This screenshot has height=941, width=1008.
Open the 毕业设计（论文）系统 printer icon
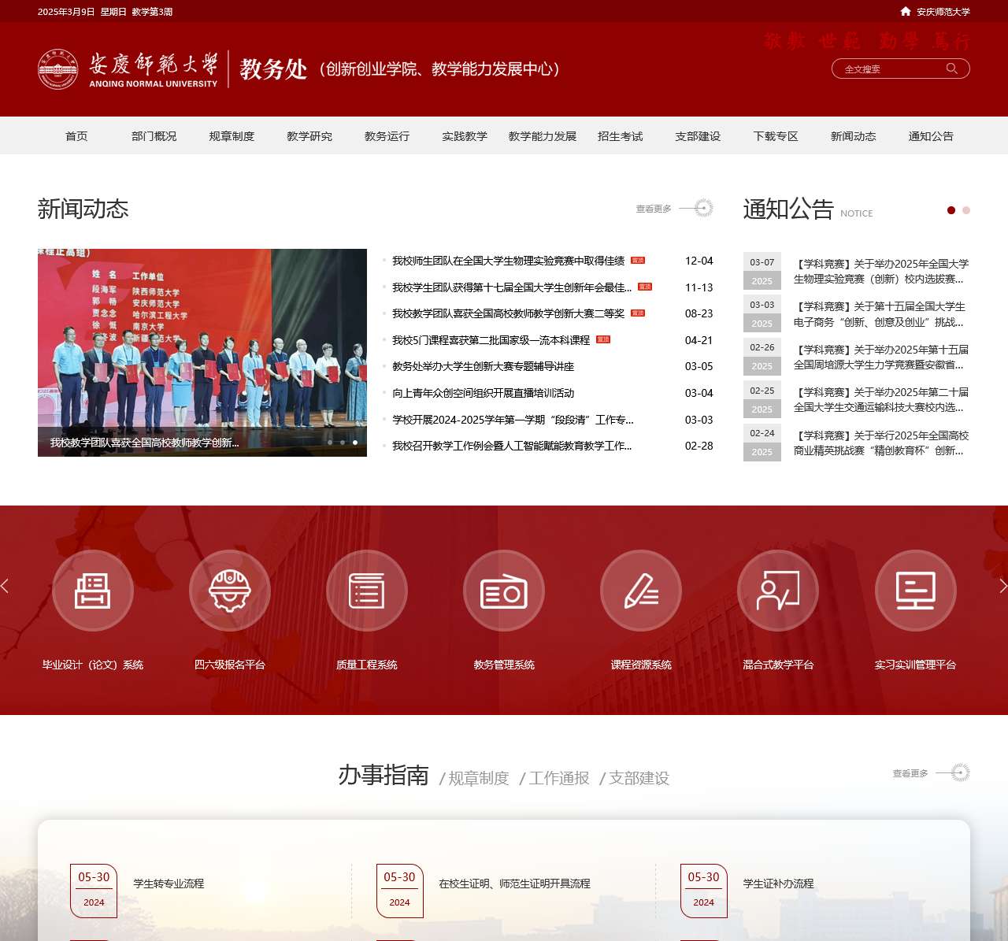tap(93, 591)
